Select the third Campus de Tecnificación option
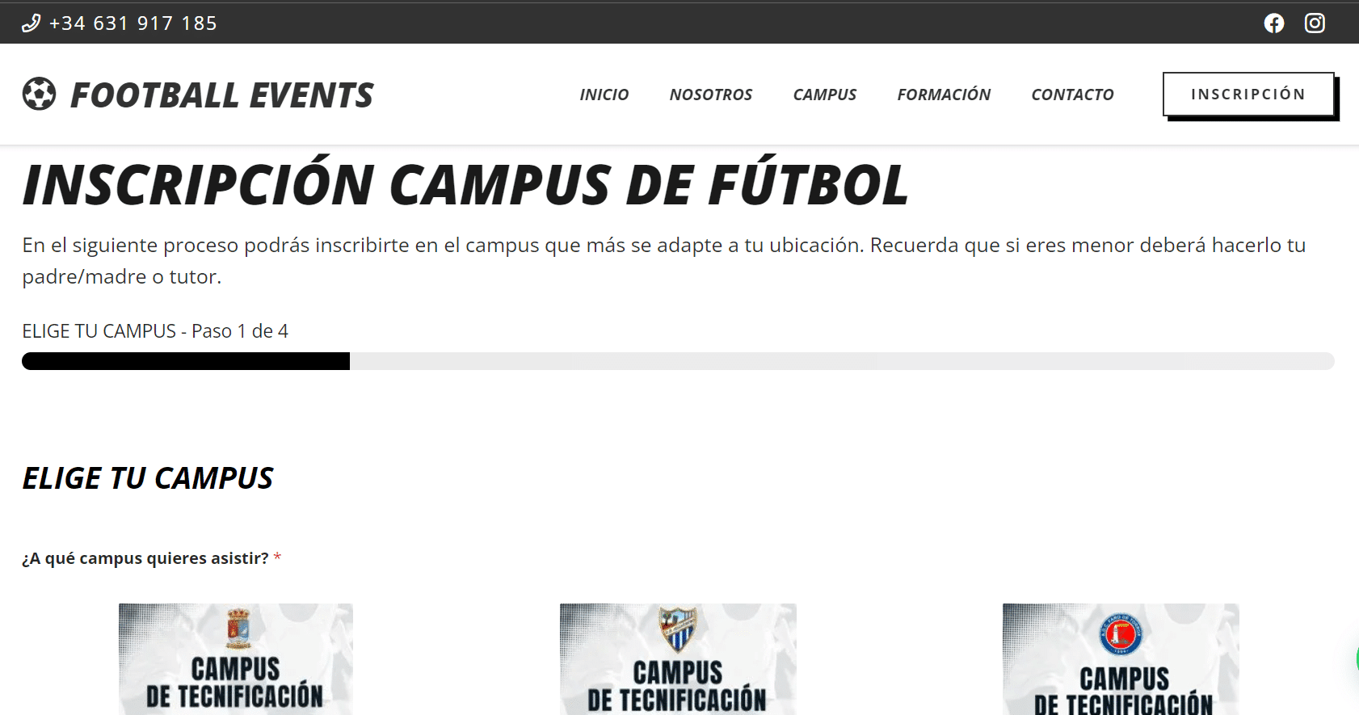This screenshot has width=1359, height=715. click(1121, 659)
